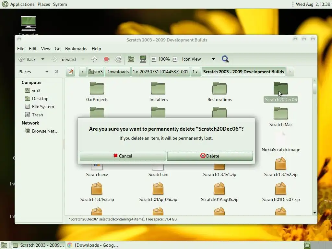Jump to Downloads in path bar

coord(117,72)
